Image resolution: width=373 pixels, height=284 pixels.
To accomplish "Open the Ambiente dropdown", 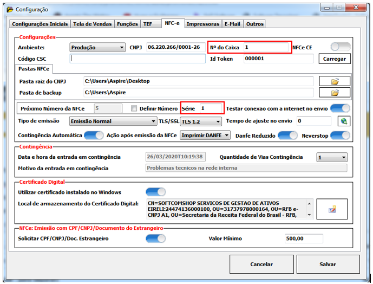I will click(97, 47).
